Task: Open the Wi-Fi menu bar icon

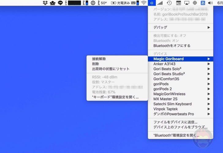Action: point(144,3)
